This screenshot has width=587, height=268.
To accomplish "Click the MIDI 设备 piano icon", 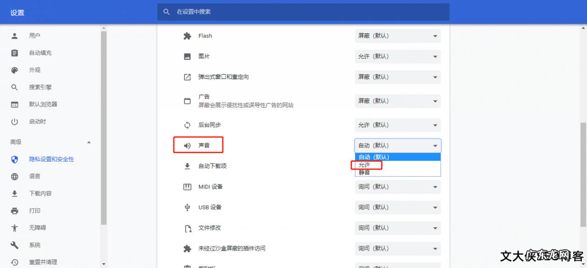I will click(187, 186).
